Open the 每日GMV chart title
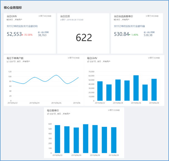The image size is (169, 161). 92,58
